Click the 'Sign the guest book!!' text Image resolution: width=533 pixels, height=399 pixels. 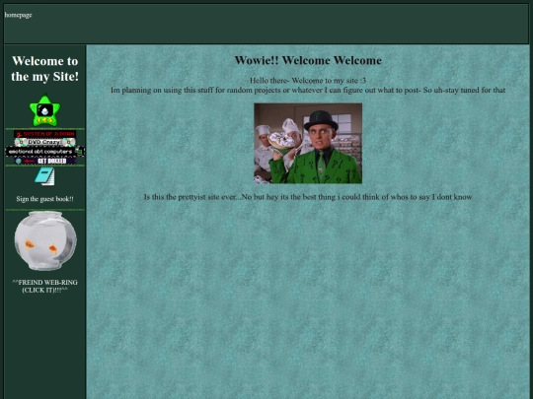pos(44,199)
